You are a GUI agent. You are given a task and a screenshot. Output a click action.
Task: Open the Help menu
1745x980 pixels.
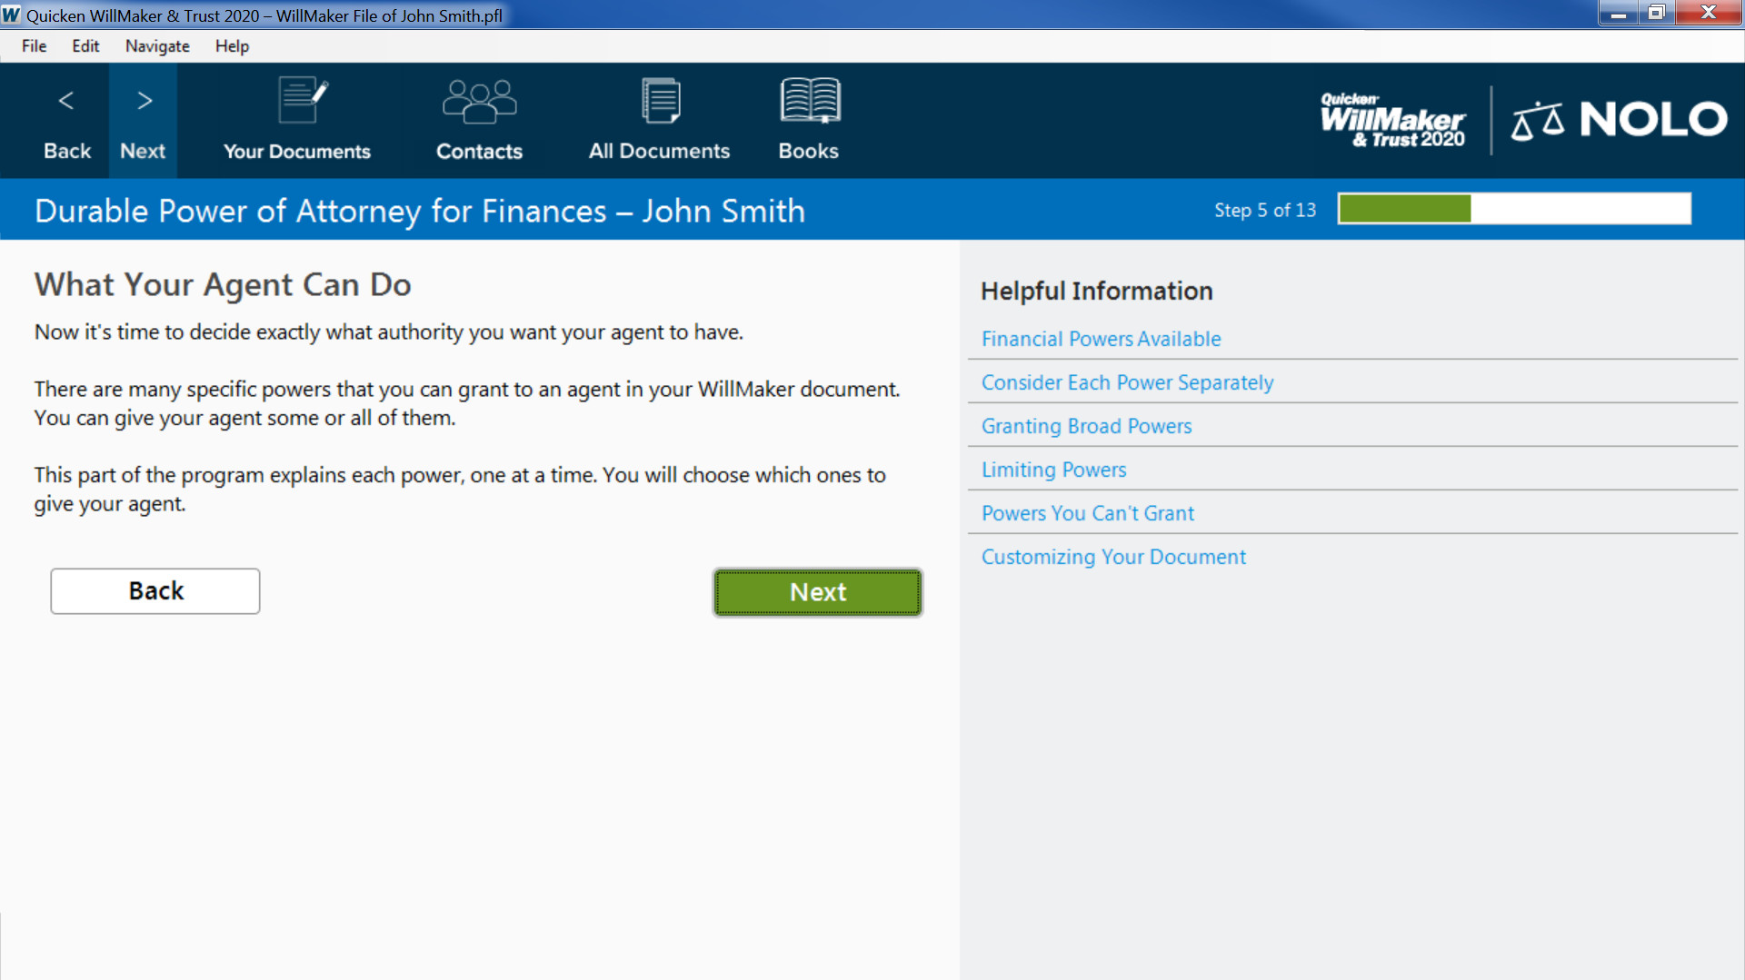[232, 46]
